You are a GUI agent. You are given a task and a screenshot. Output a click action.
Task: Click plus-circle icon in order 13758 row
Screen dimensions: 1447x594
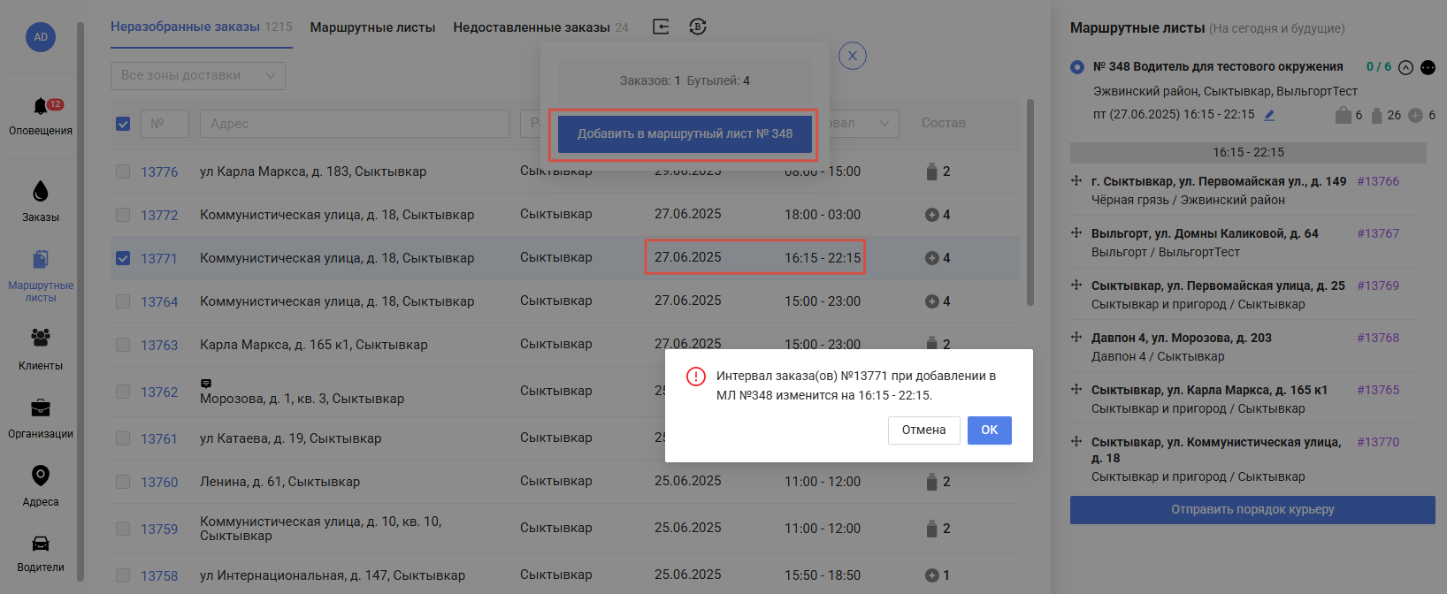[931, 575]
